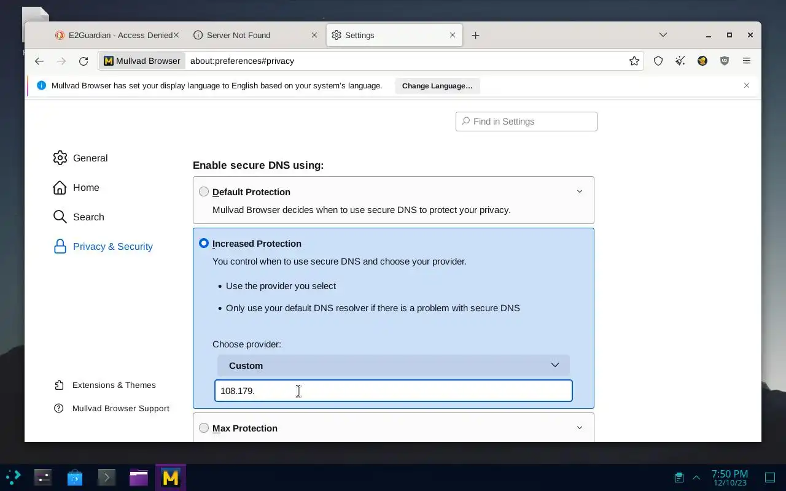This screenshot has width=786, height=491.
Task: Go back using the back arrow
Action: [39, 61]
